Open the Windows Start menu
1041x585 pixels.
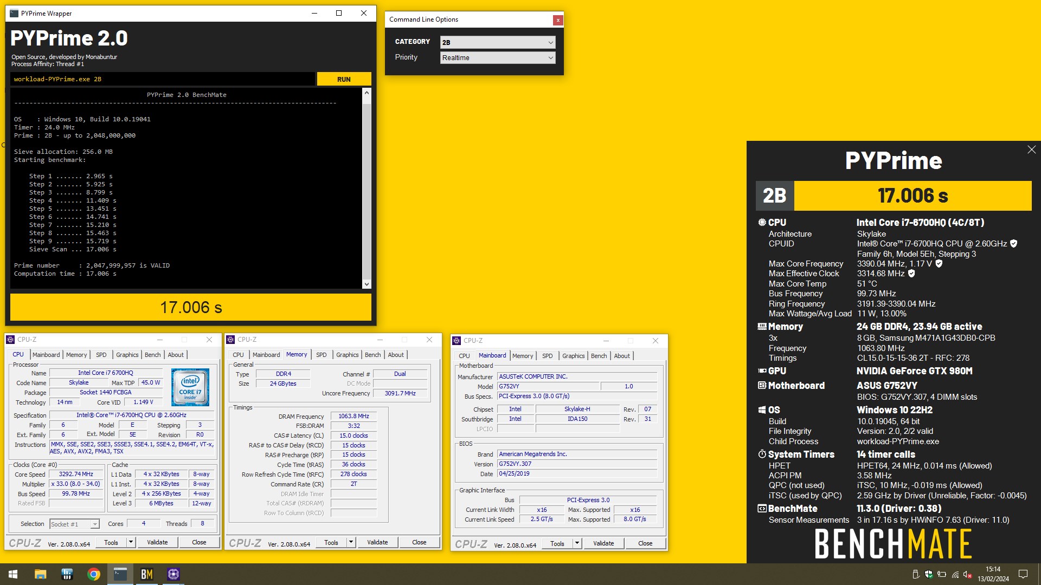tap(13, 574)
